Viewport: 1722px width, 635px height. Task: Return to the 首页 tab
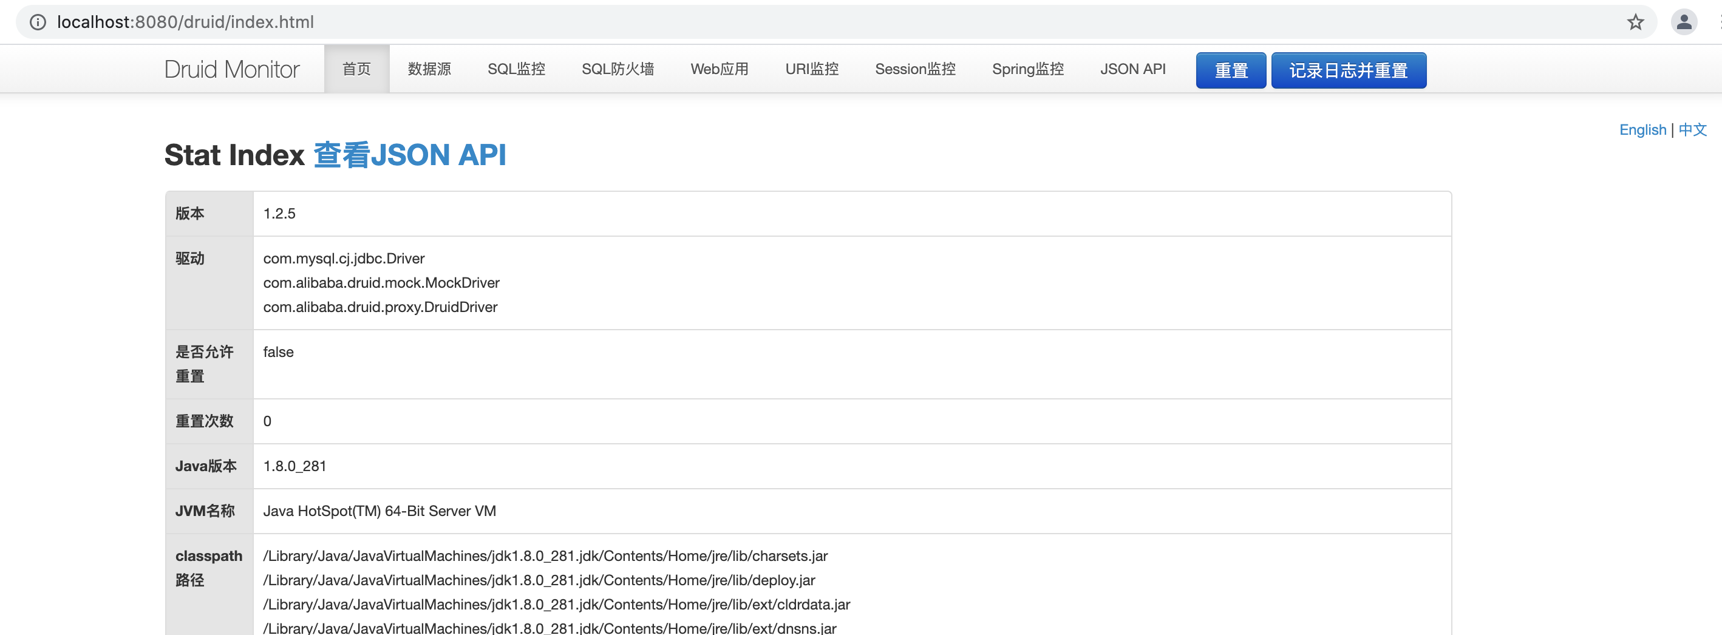(x=356, y=69)
